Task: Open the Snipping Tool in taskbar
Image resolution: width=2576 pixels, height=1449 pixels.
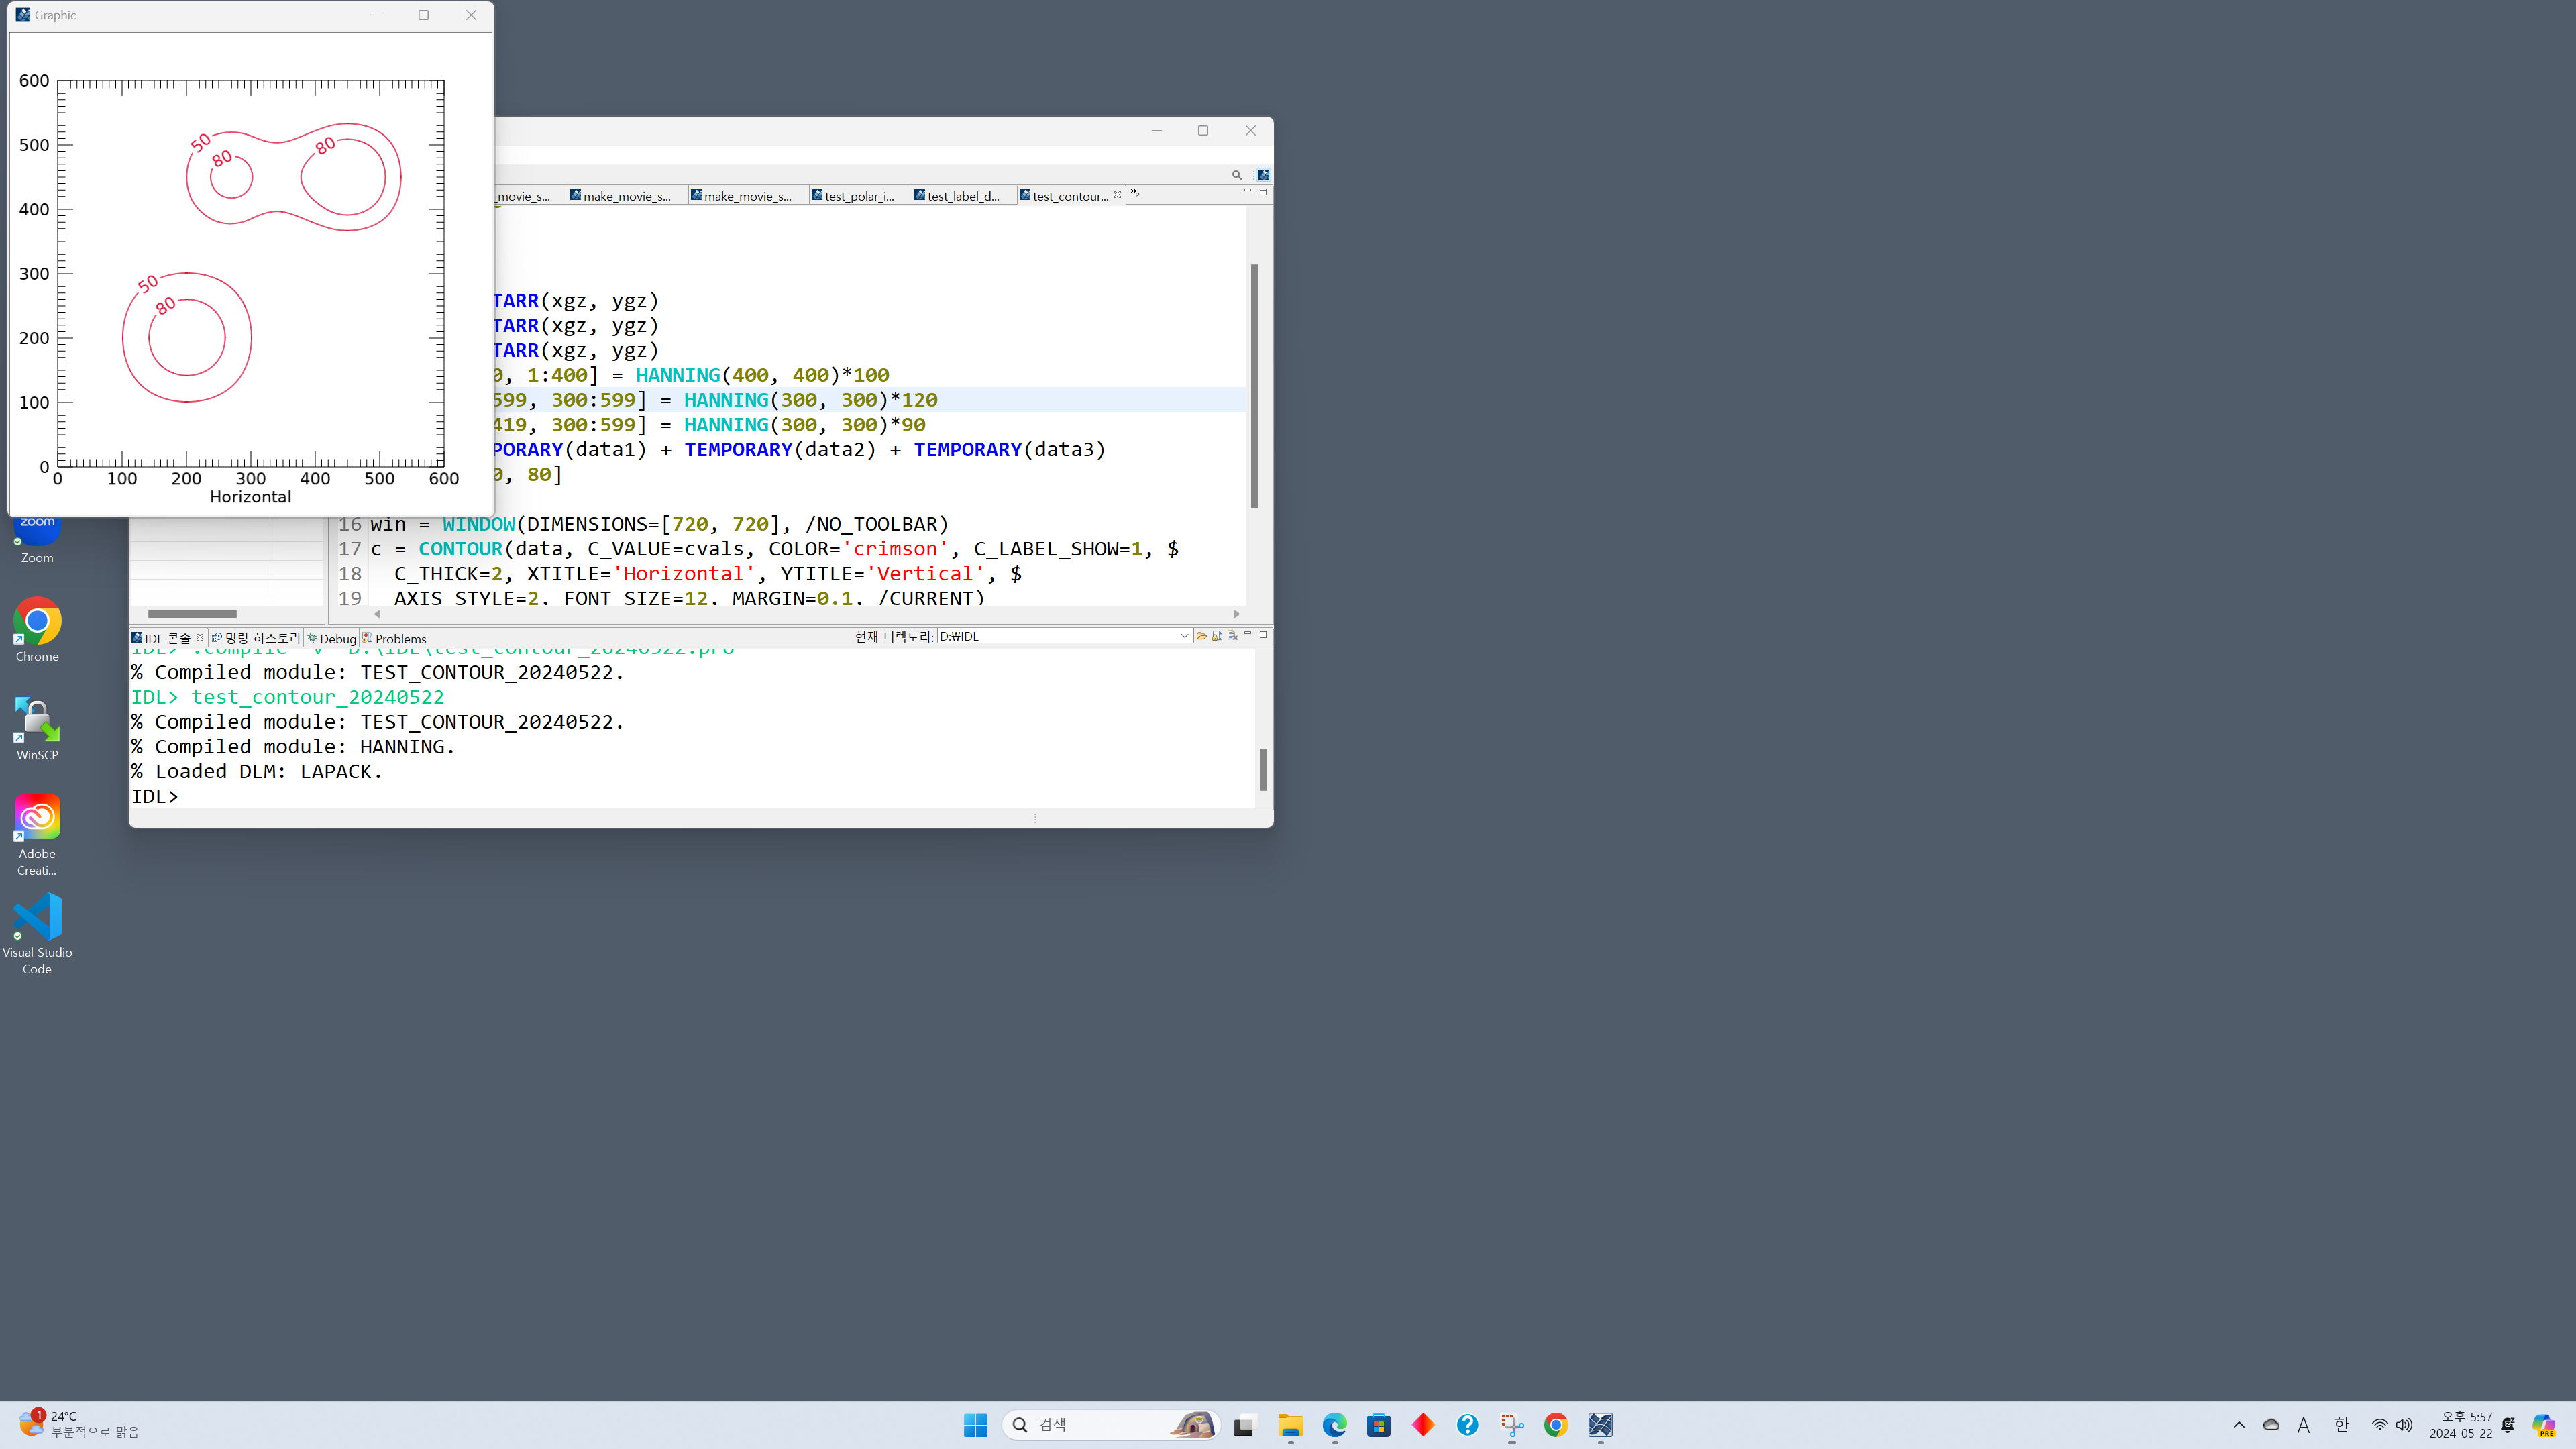Action: pyautogui.click(x=1511, y=1425)
